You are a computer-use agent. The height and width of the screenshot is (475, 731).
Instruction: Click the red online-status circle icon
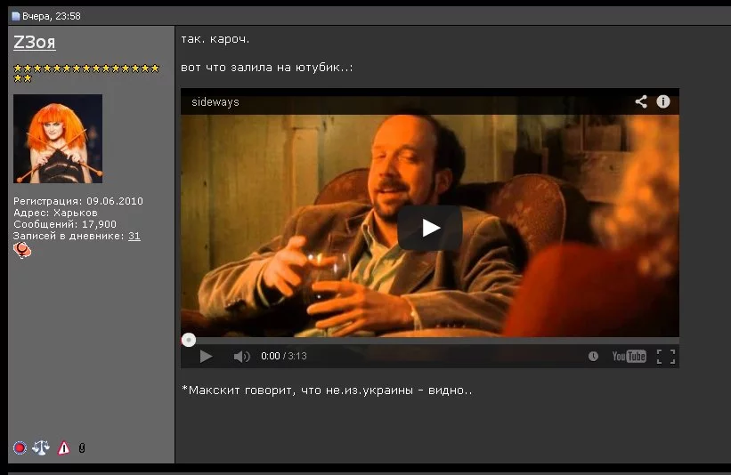pos(20,448)
